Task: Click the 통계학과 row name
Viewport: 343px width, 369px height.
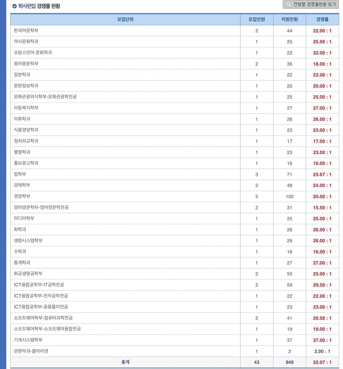Action: click(22, 263)
